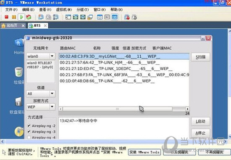Screen dimensions: 231x160
Task: Click the Revert to snapshot icon
Action: point(48,17)
